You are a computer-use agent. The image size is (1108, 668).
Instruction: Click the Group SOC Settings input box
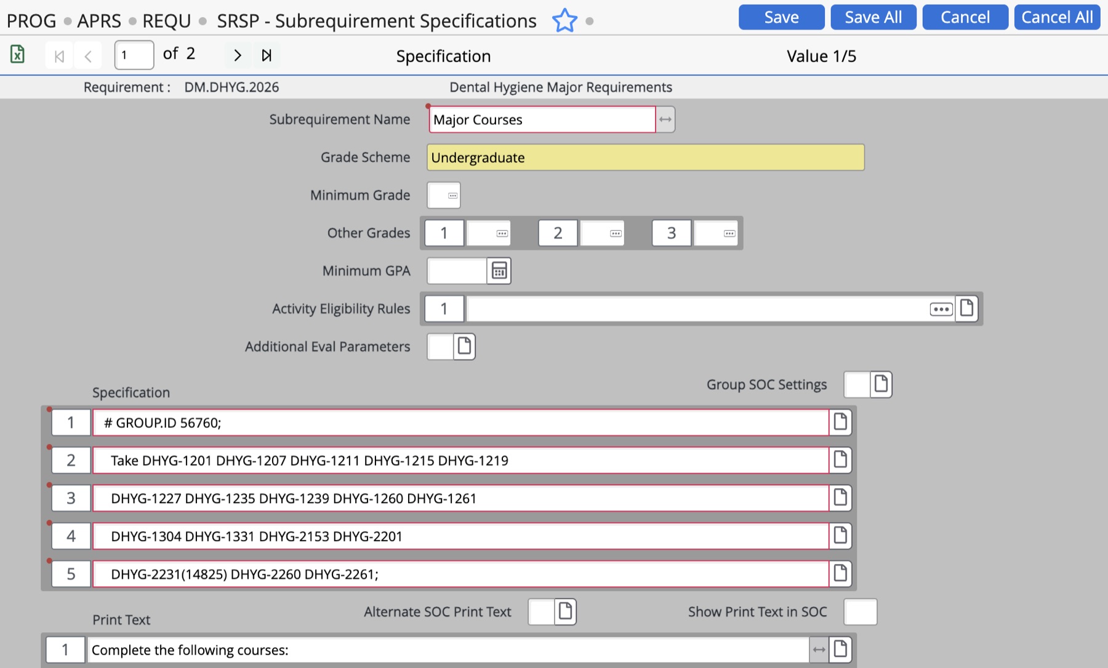[857, 384]
